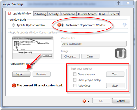Click the blue info diamond icon
The height and width of the screenshot is (110, 137).
125,25
